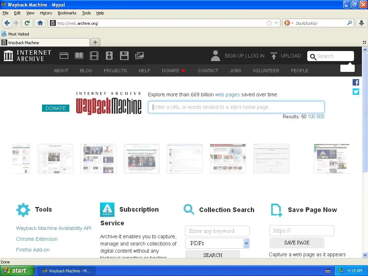Image resolution: width=368 pixels, height=276 pixels.
Task: Open the Tools menu
Action: pyautogui.click(x=86, y=13)
